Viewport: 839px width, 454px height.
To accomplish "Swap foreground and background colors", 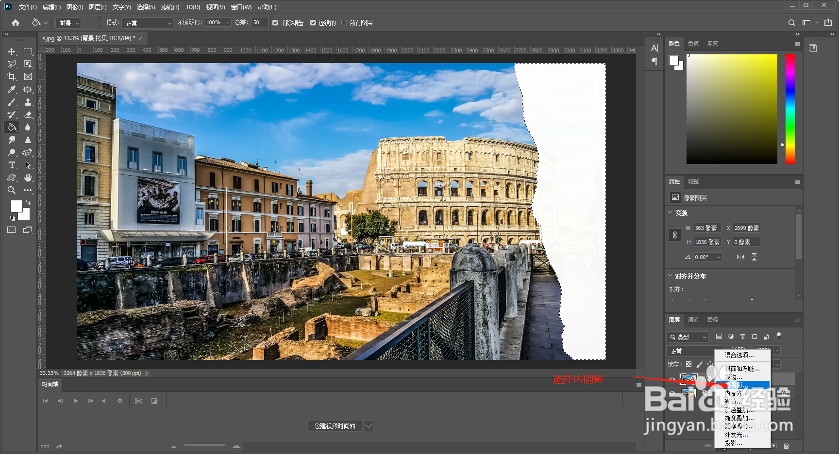I will pyautogui.click(x=28, y=202).
